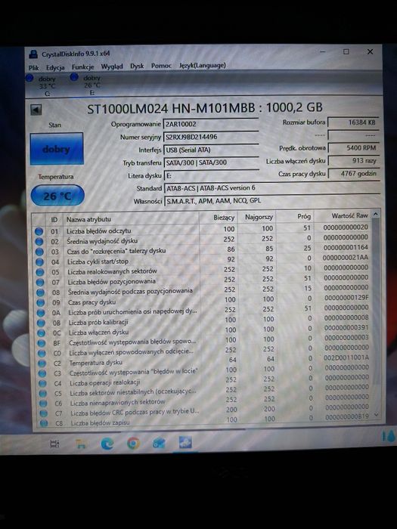Open the Plik menu
Screen dimensions: 397x529
pos(33,68)
